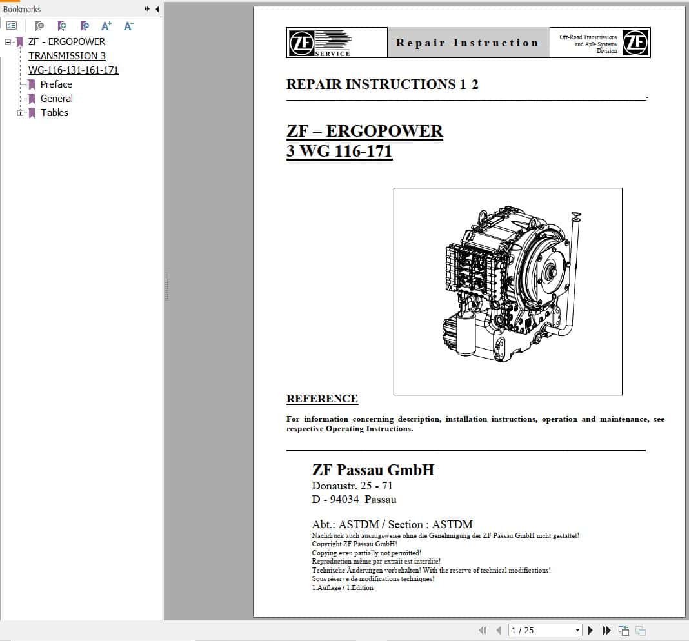
Task: Go to the previous page
Action: (x=498, y=631)
